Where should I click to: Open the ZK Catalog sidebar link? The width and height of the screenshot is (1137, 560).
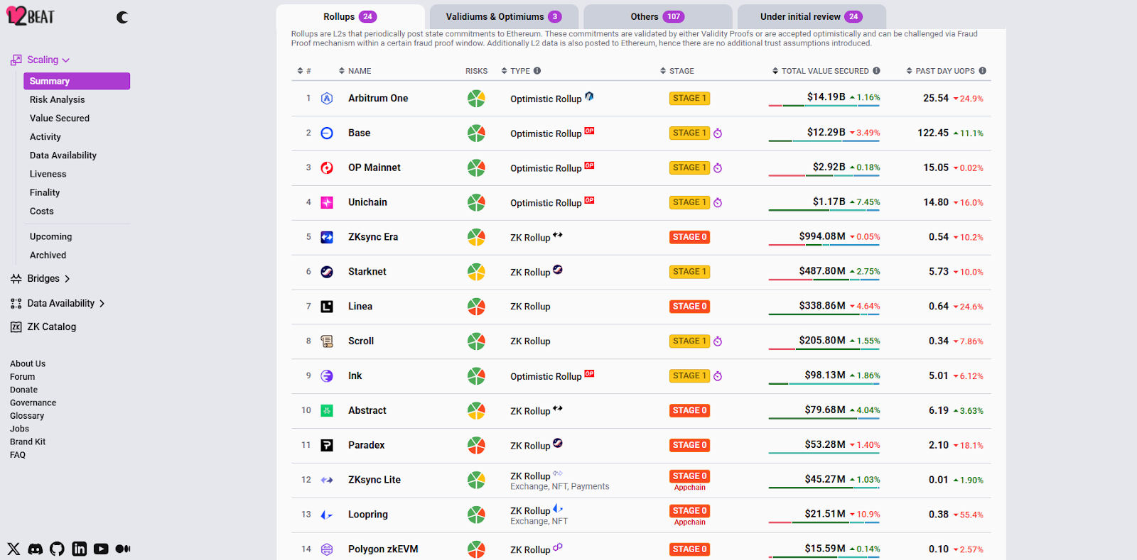[43, 327]
